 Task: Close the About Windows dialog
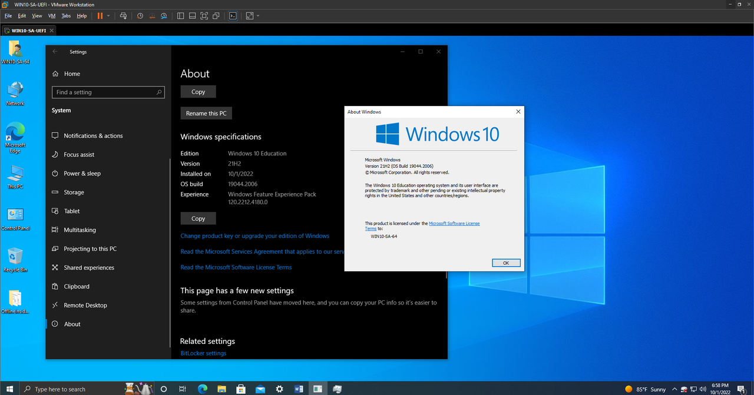[518, 112]
